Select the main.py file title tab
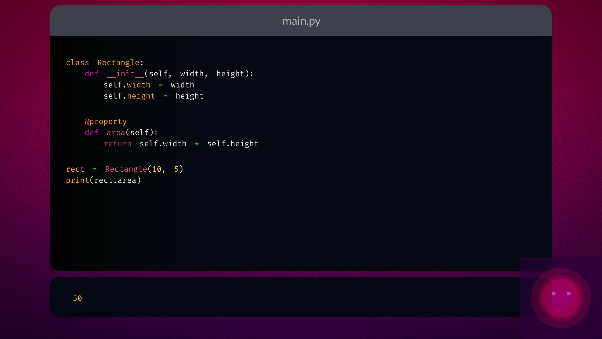602x339 pixels. pos(301,21)
